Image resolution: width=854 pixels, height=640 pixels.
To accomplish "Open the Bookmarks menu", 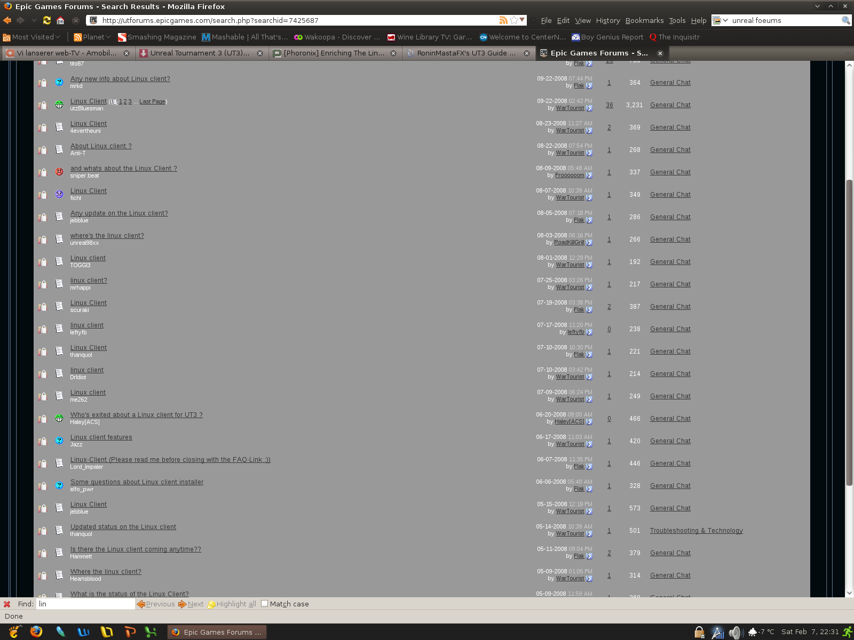I will coord(644,20).
